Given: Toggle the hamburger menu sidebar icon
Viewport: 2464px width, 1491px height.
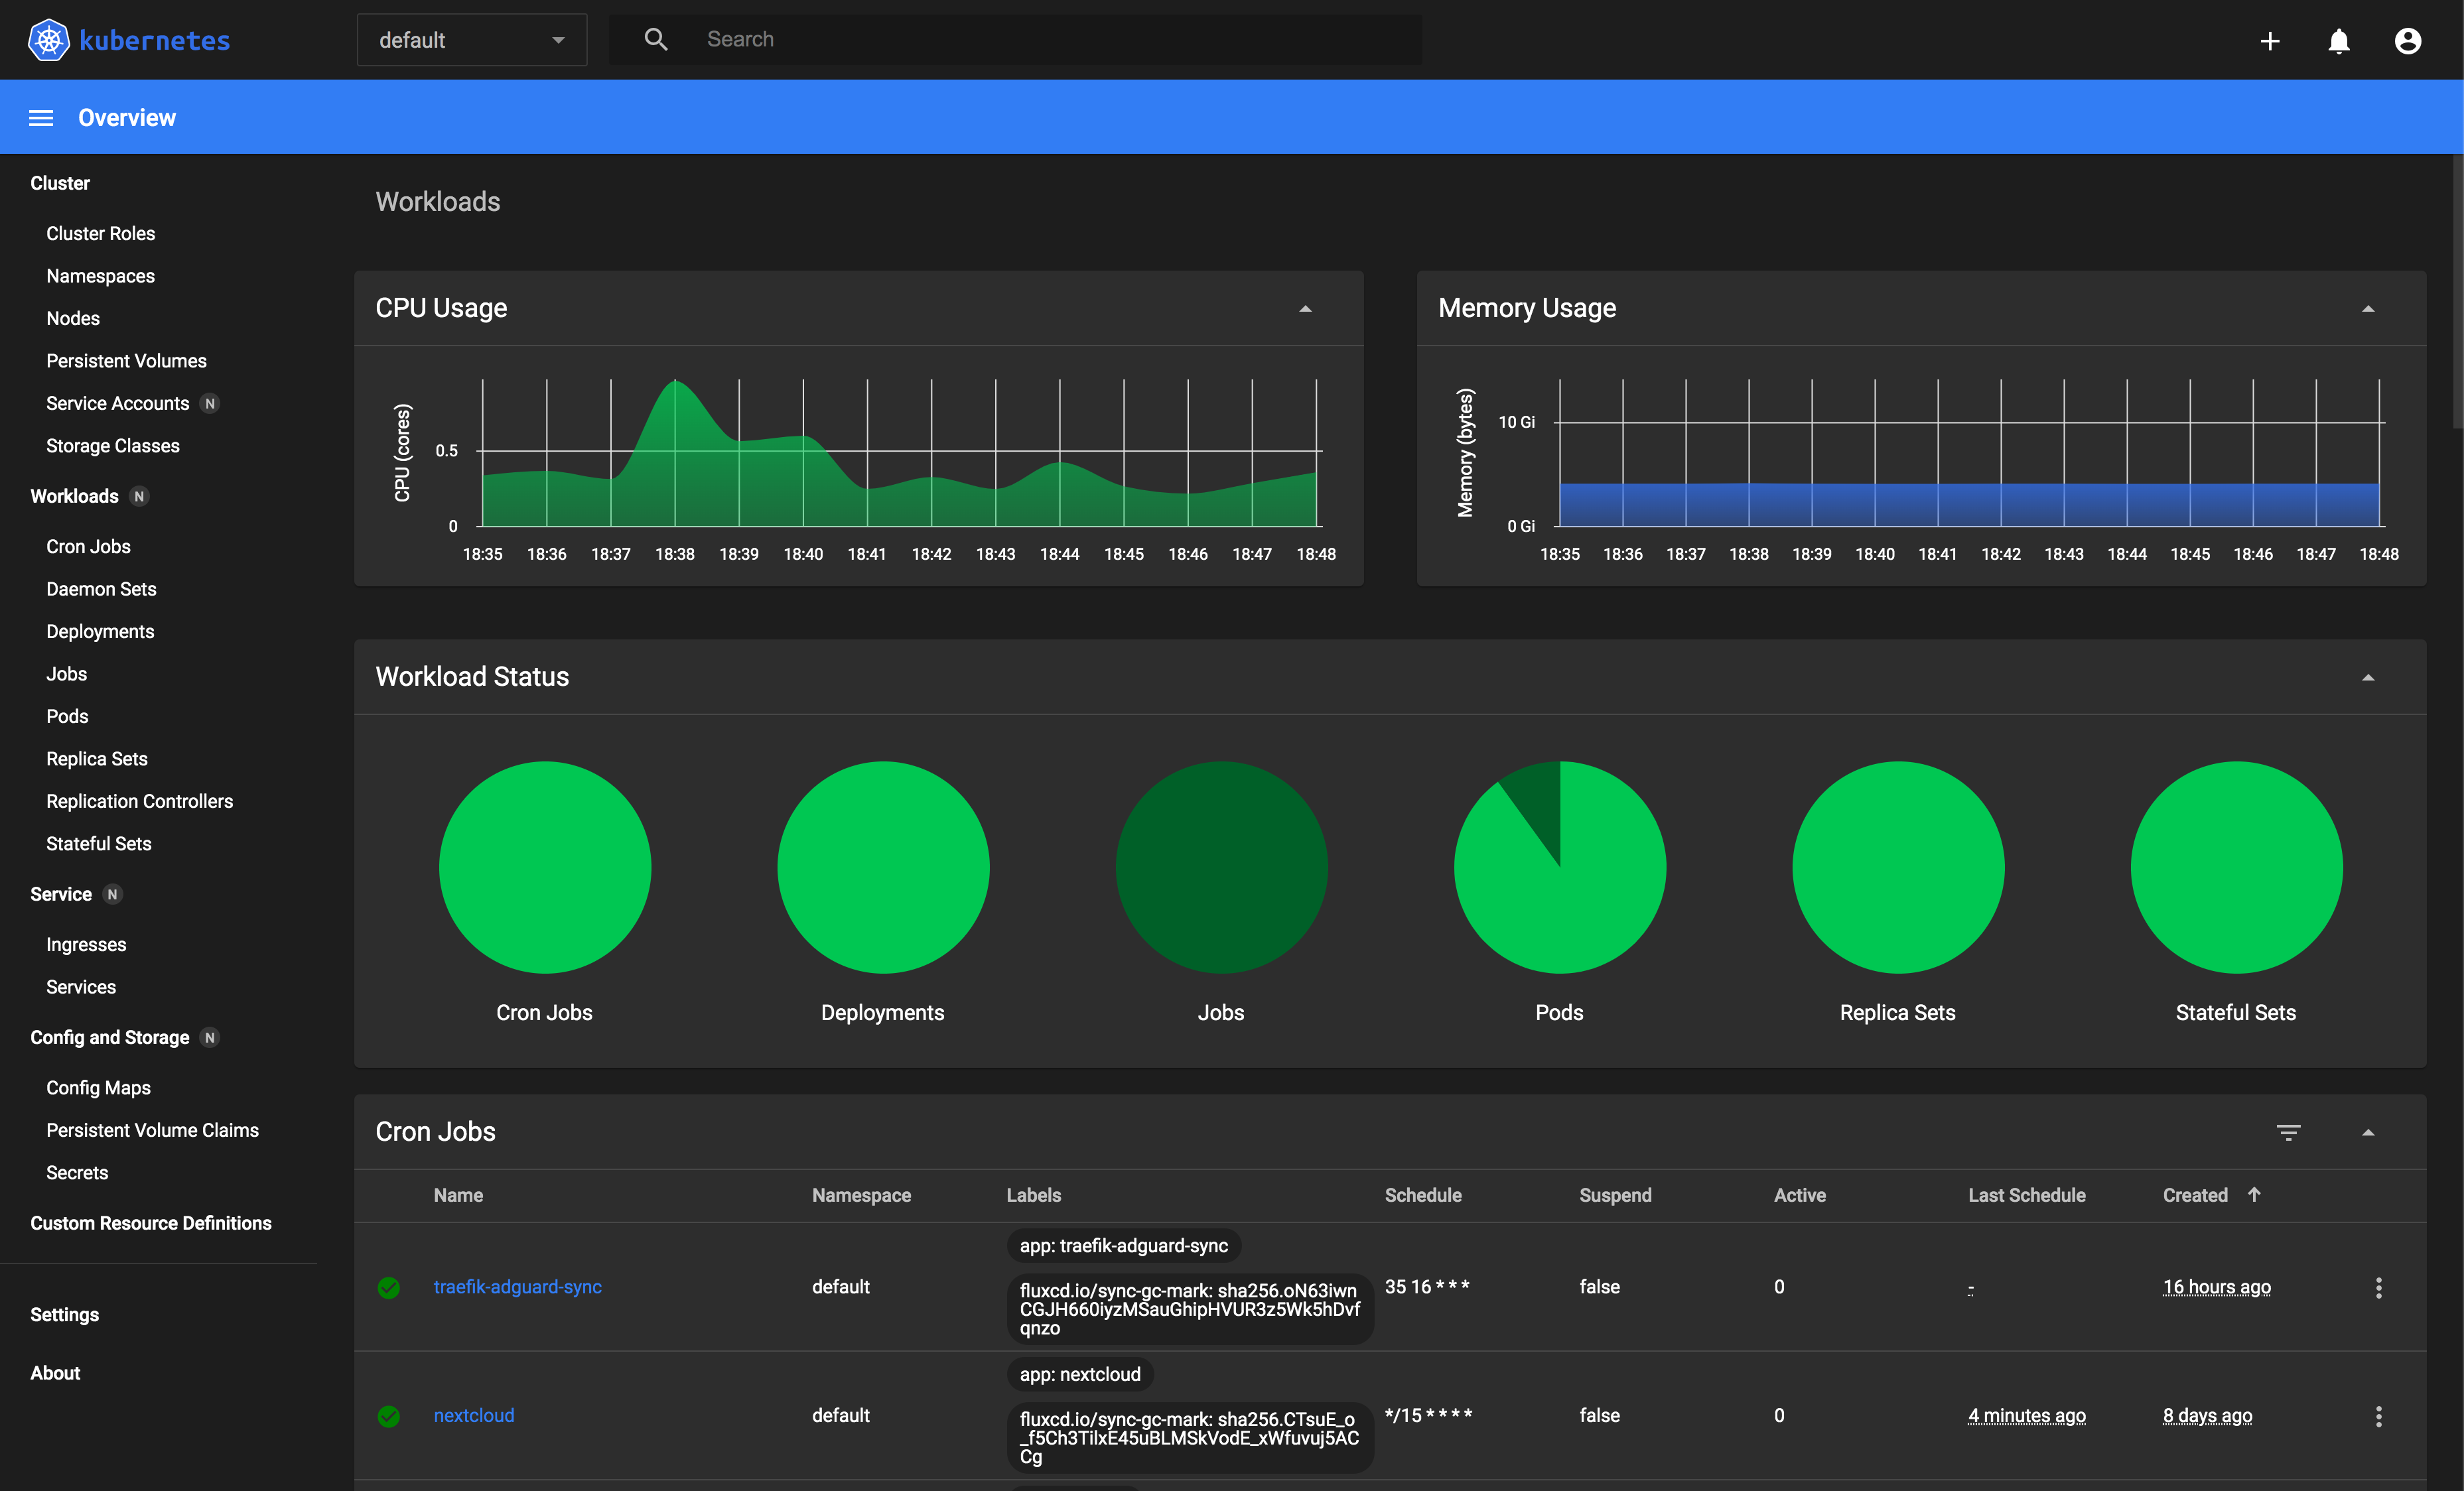Looking at the screenshot, I should point(38,118).
